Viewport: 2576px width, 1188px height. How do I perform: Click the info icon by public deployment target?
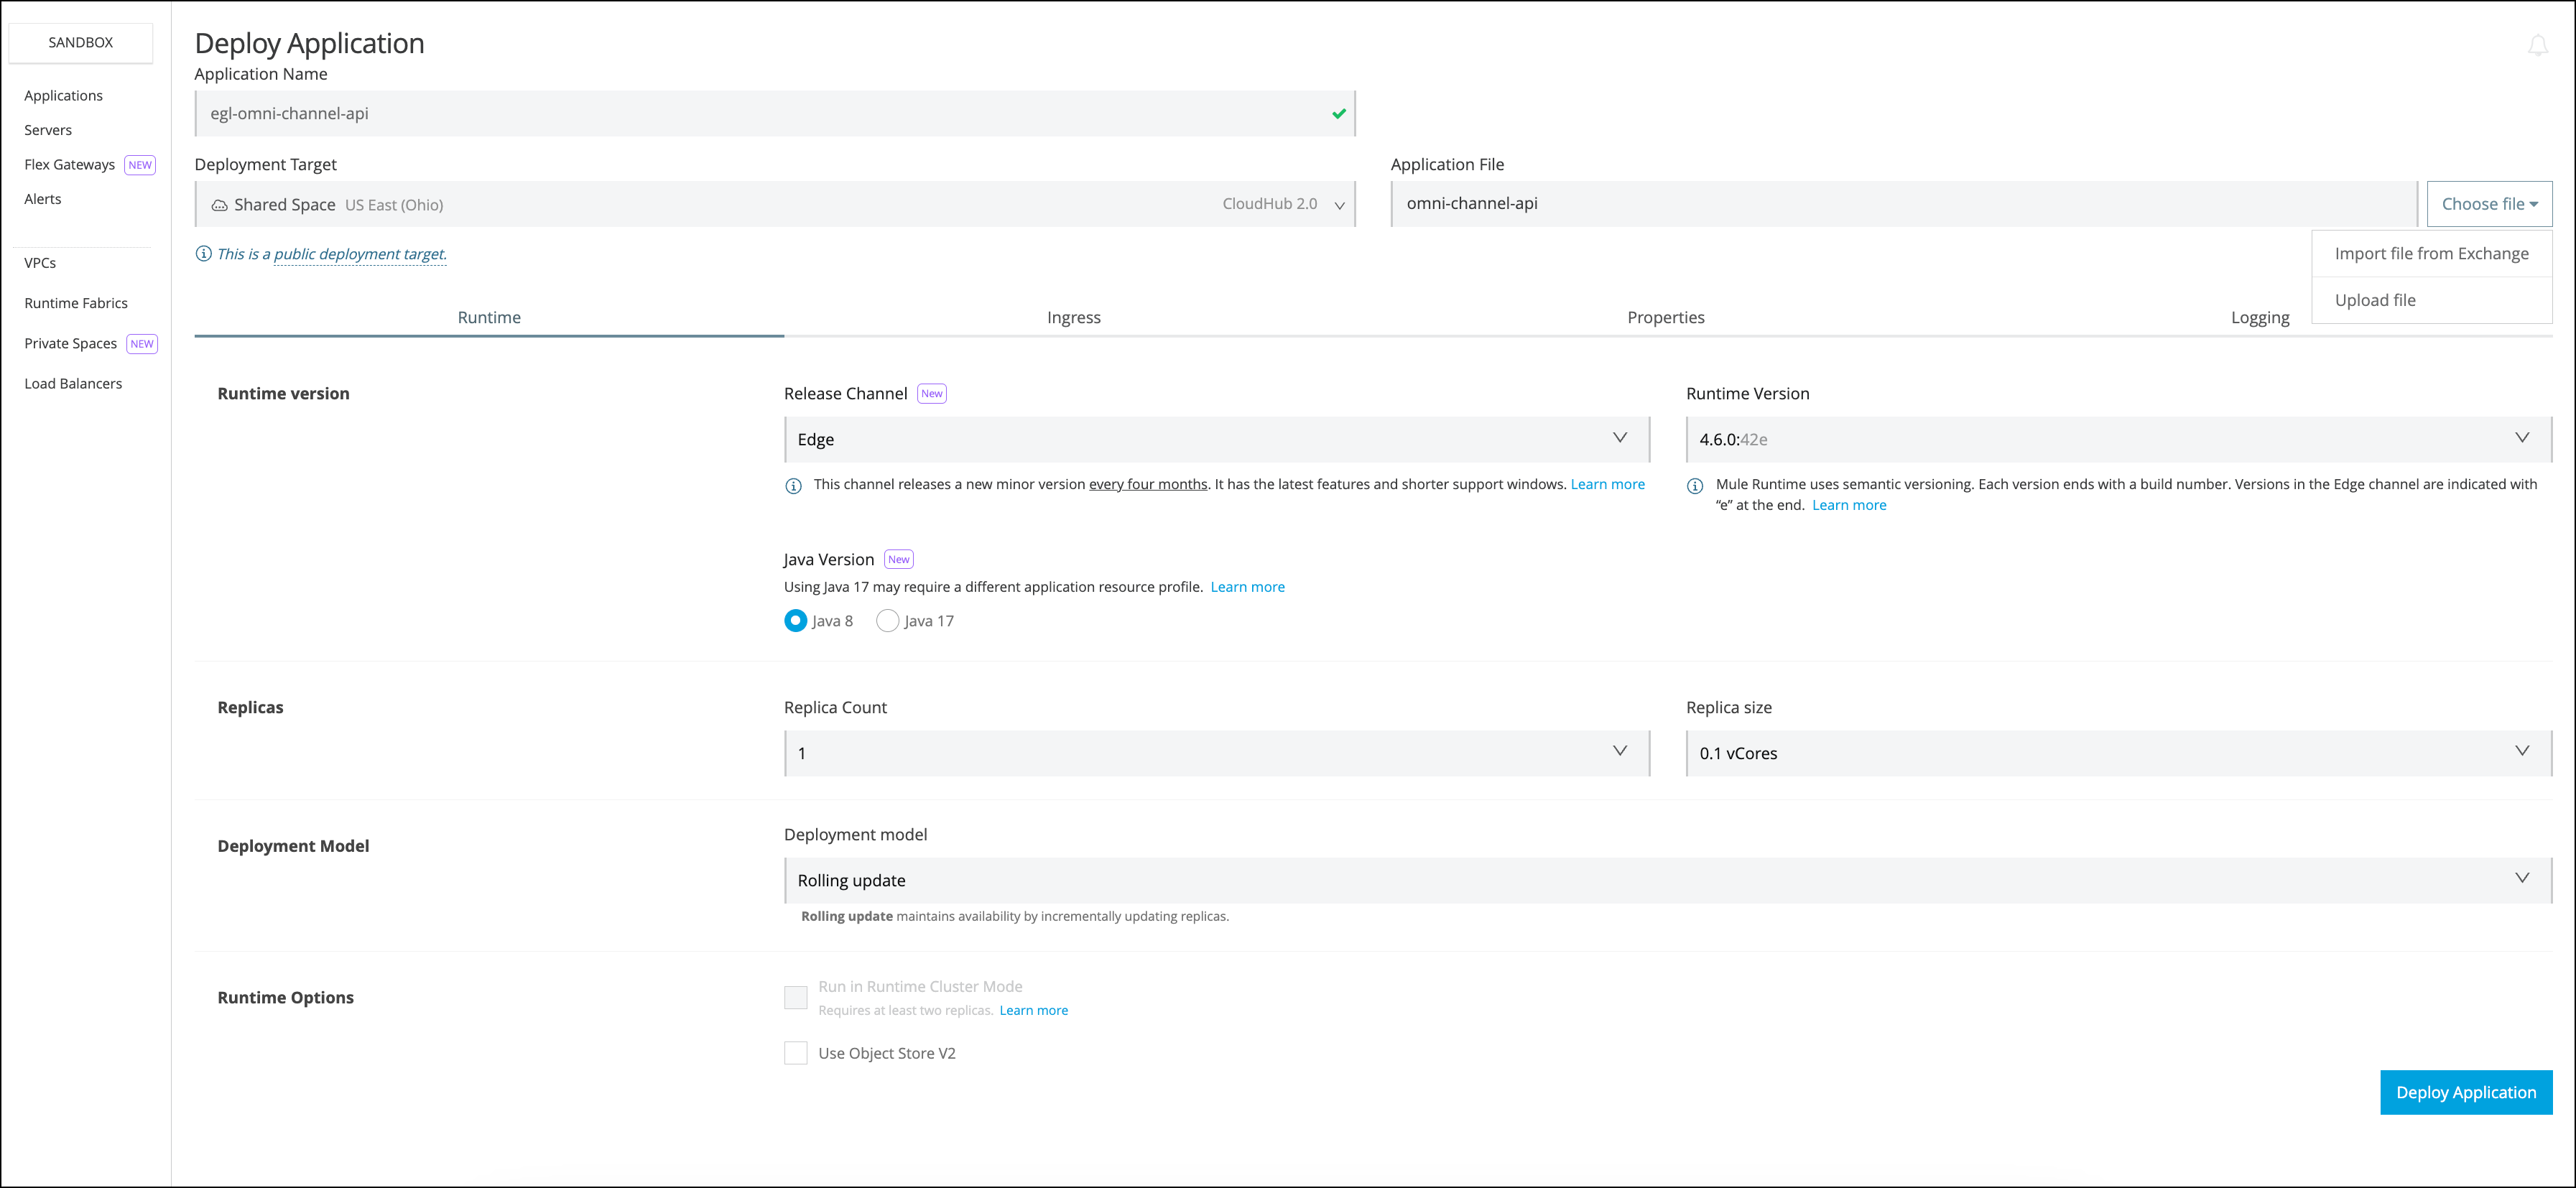click(x=203, y=254)
